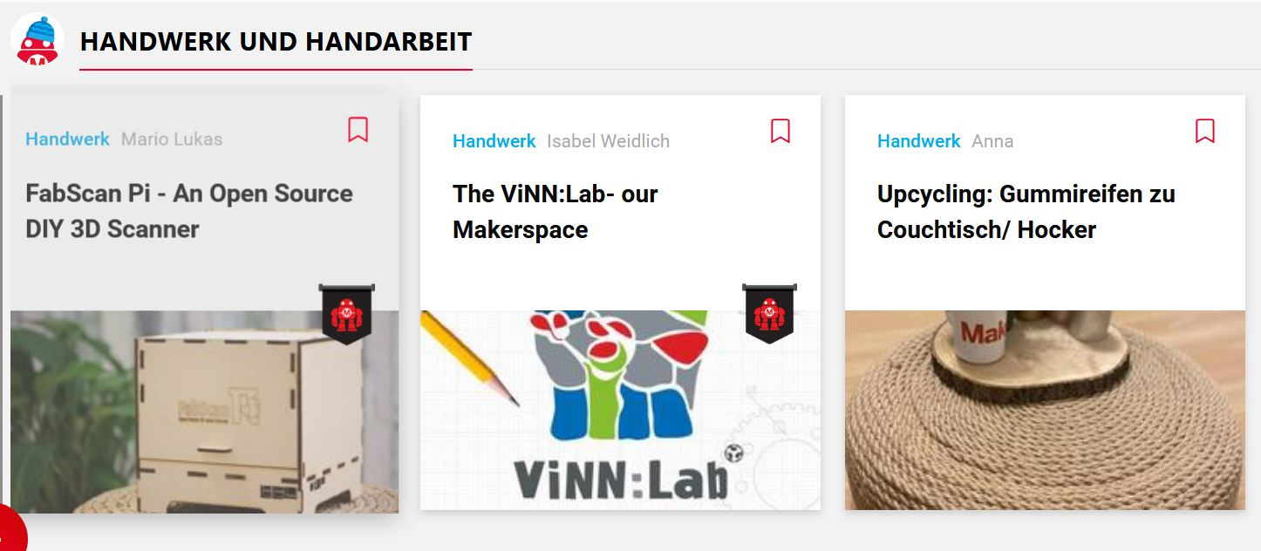Click the Maker robot badge on ViNN:Lab card
1261x551 pixels.
[x=769, y=313]
